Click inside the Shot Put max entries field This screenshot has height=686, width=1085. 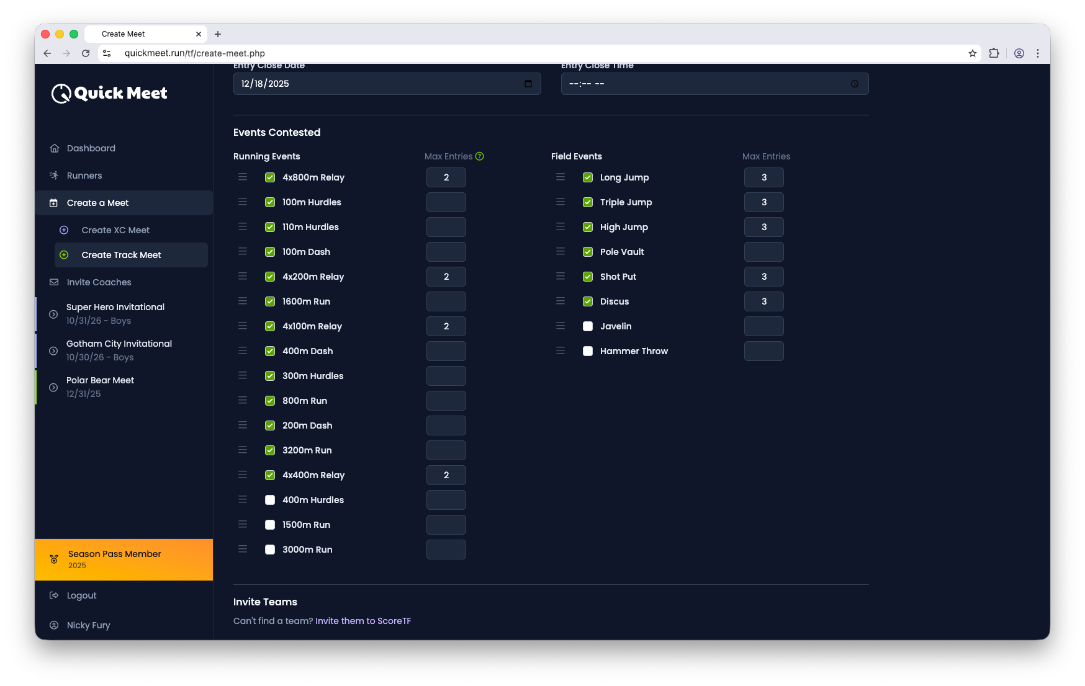click(x=763, y=277)
